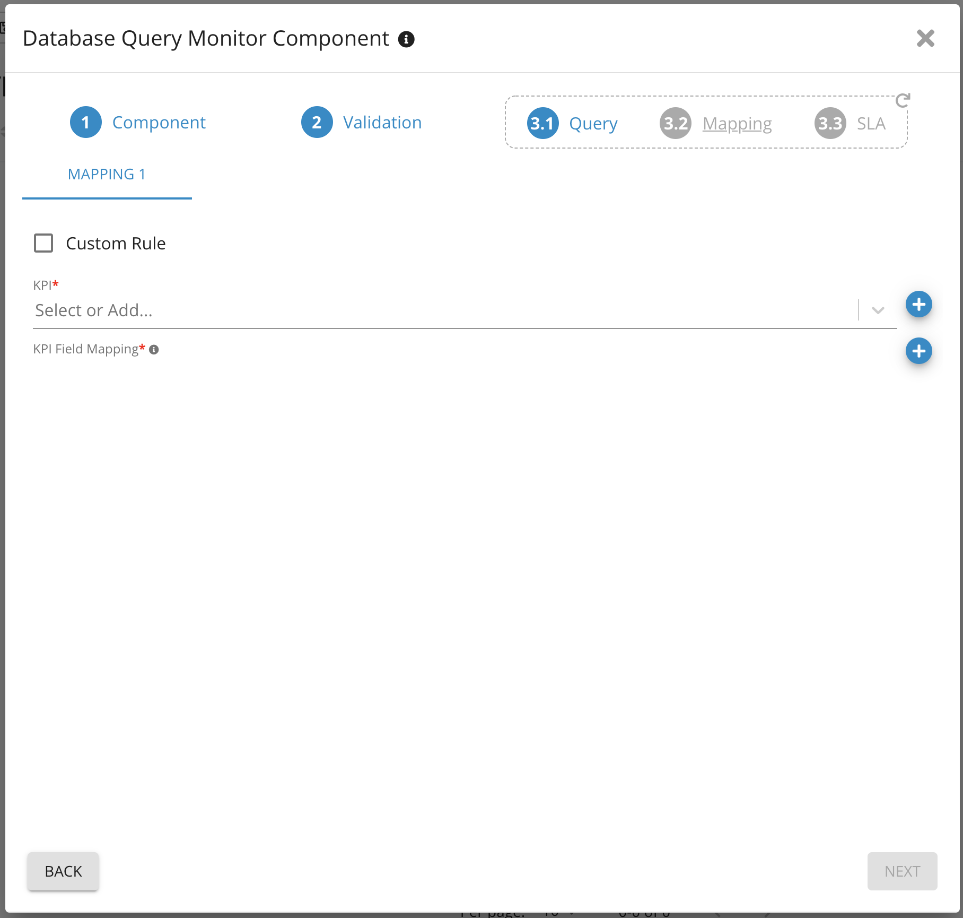Enable the Custom Rule checkbox

coord(43,244)
